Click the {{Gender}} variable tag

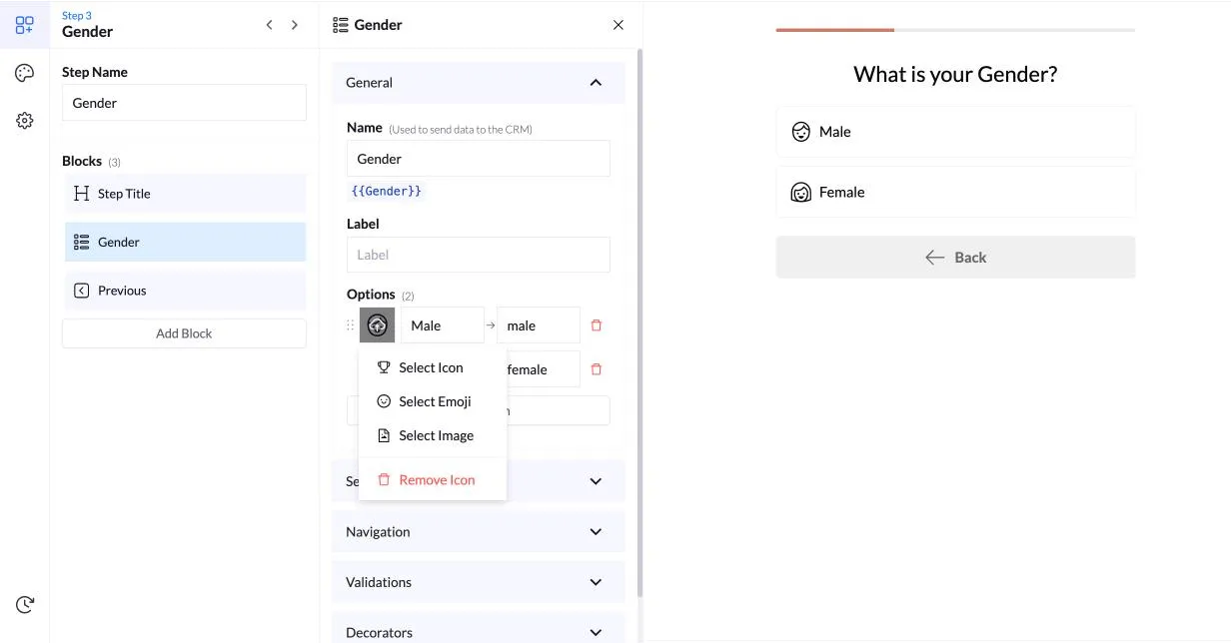387,191
